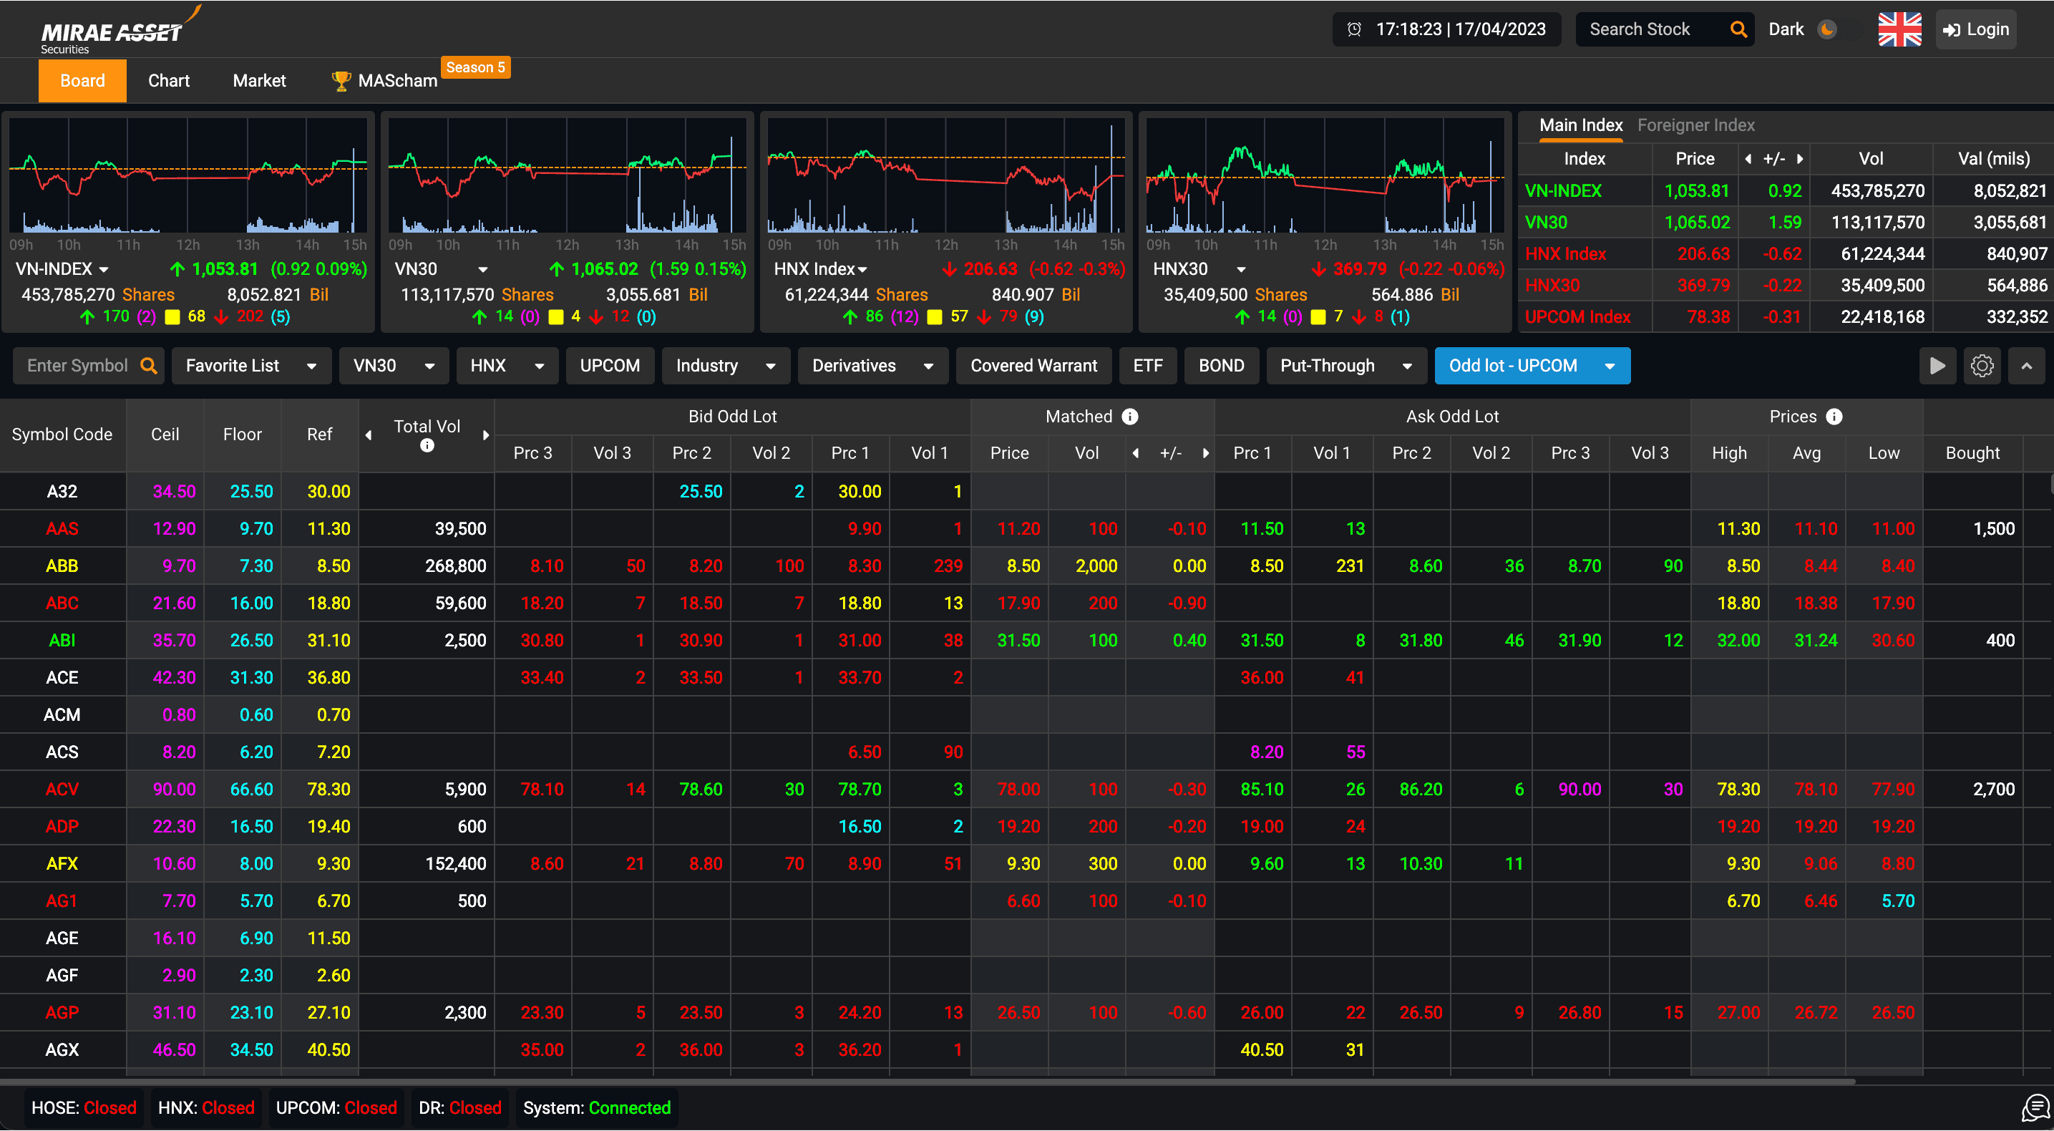Image resolution: width=2054 pixels, height=1131 pixels.
Task: Click the Login button
Action: coord(1976,29)
